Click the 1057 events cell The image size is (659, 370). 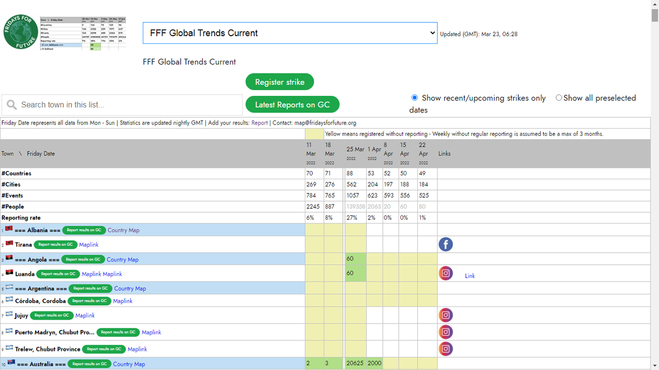355,195
